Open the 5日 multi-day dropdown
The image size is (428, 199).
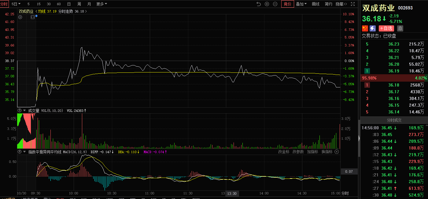point(16,4)
